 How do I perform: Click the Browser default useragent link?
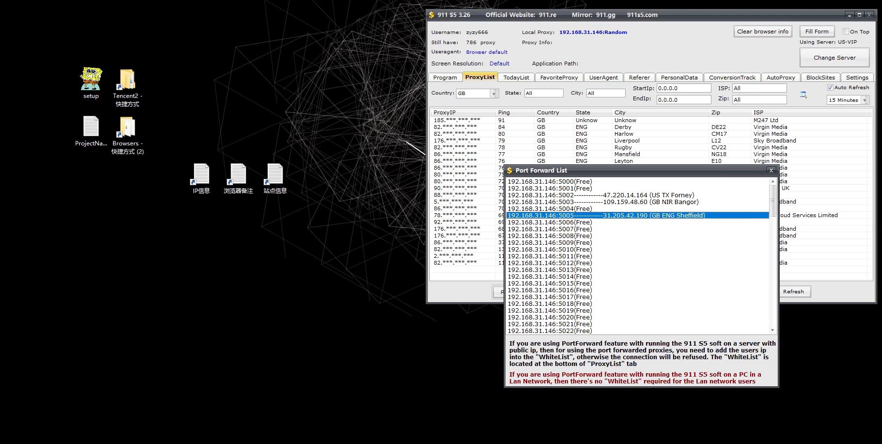pos(487,52)
